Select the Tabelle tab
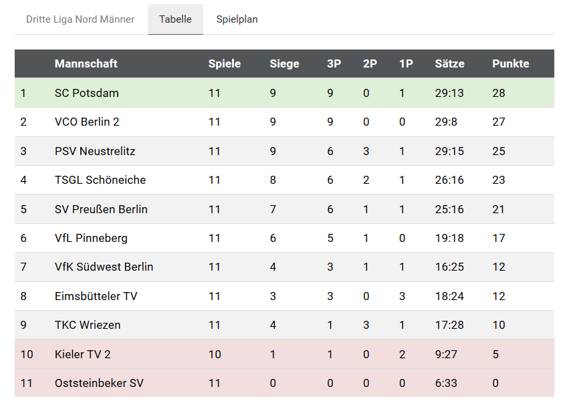The width and height of the screenshot is (565, 403). [175, 19]
